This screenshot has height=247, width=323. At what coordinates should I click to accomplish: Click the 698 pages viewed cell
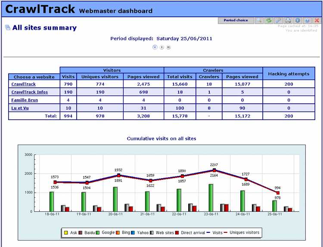[x=143, y=92]
